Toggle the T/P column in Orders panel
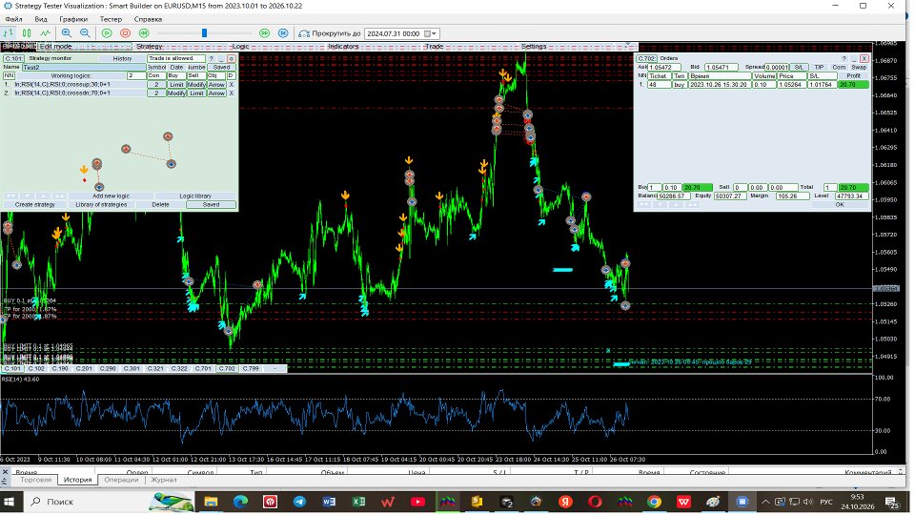 point(819,67)
